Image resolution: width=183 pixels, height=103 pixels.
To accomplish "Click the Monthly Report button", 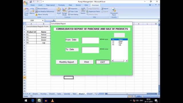I will point(67,62).
